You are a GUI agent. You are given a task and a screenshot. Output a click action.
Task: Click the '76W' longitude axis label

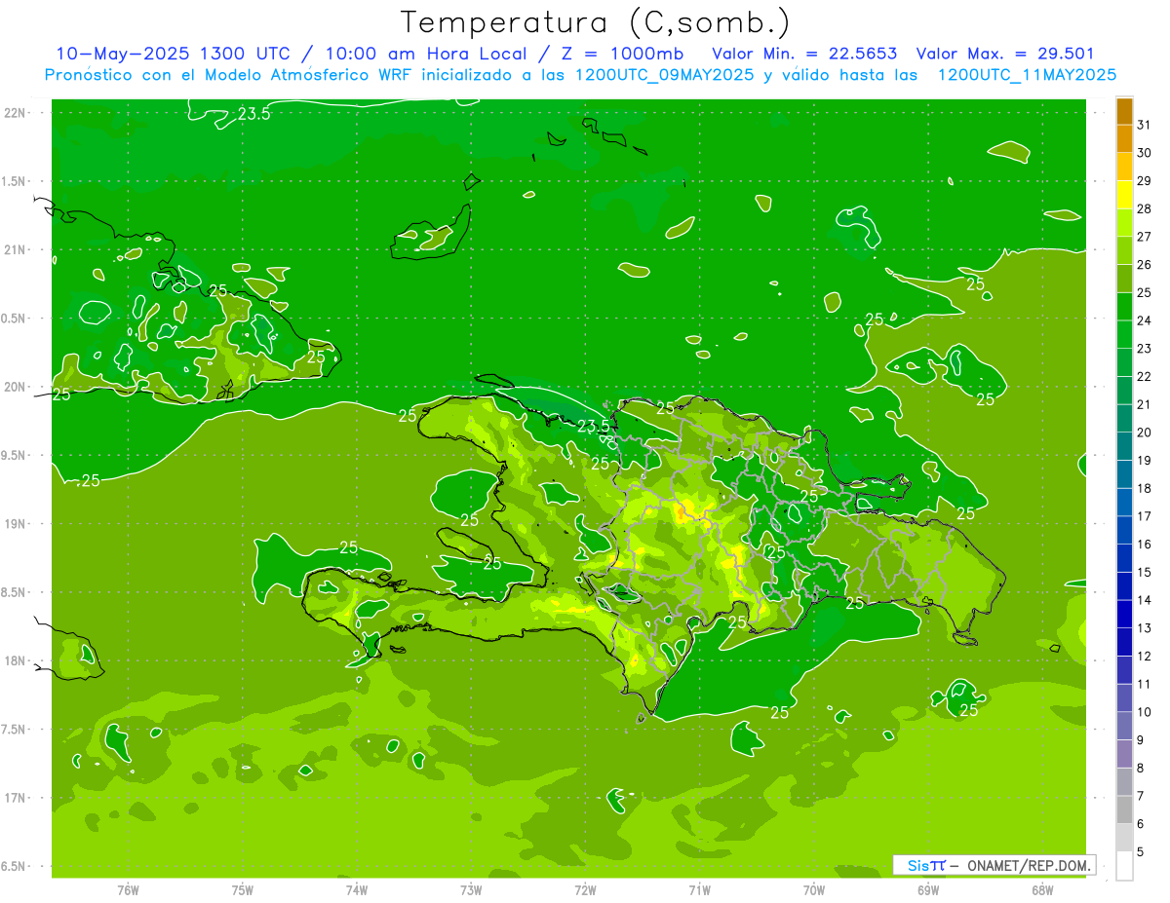(128, 889)
